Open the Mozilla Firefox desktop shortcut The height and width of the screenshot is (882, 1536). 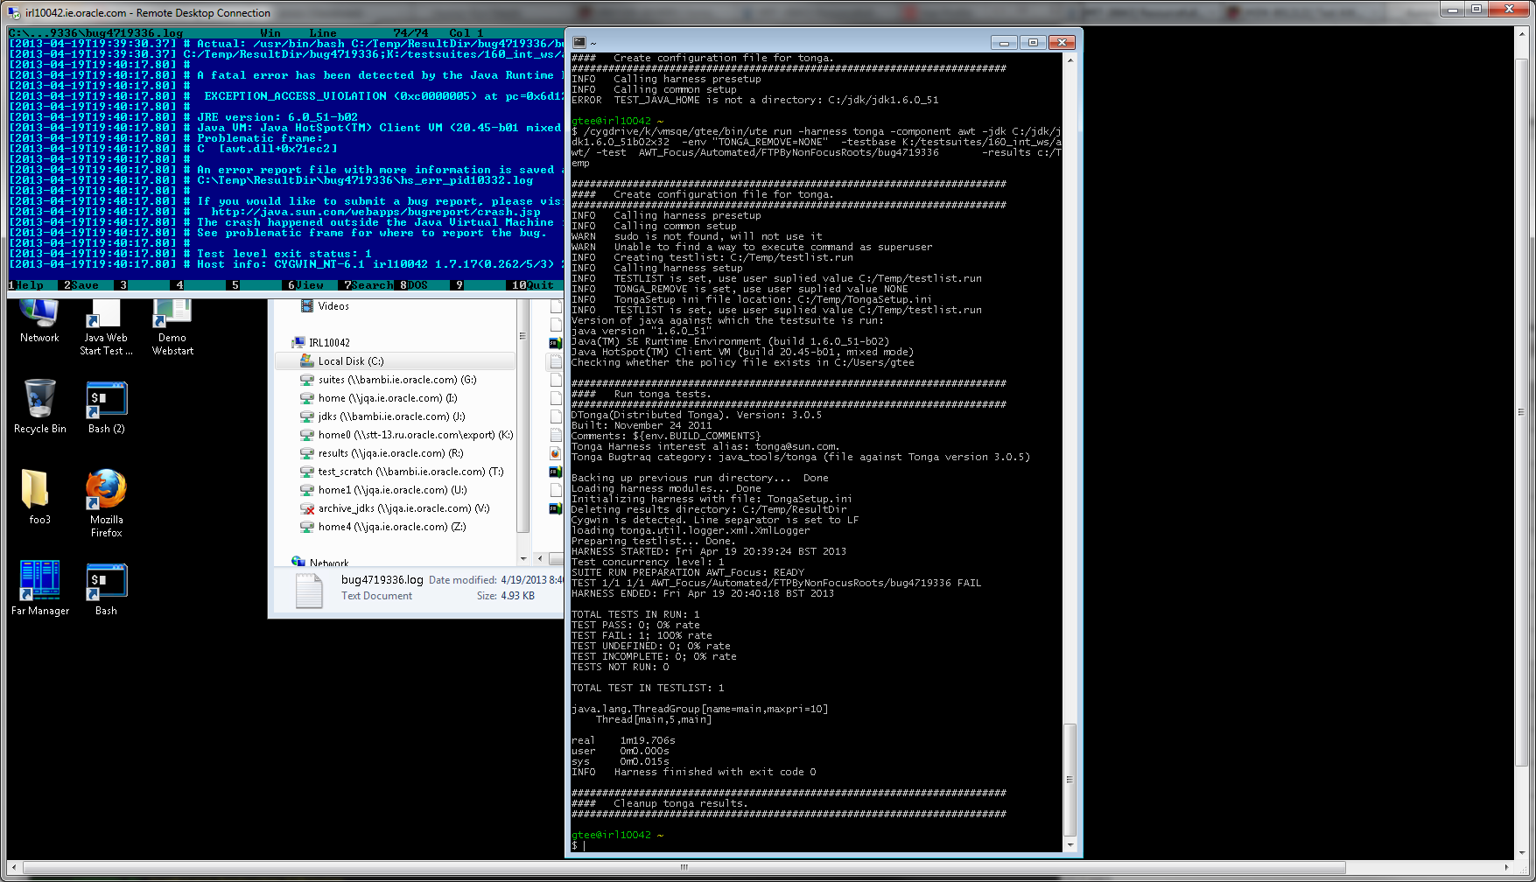pos(106,491)
